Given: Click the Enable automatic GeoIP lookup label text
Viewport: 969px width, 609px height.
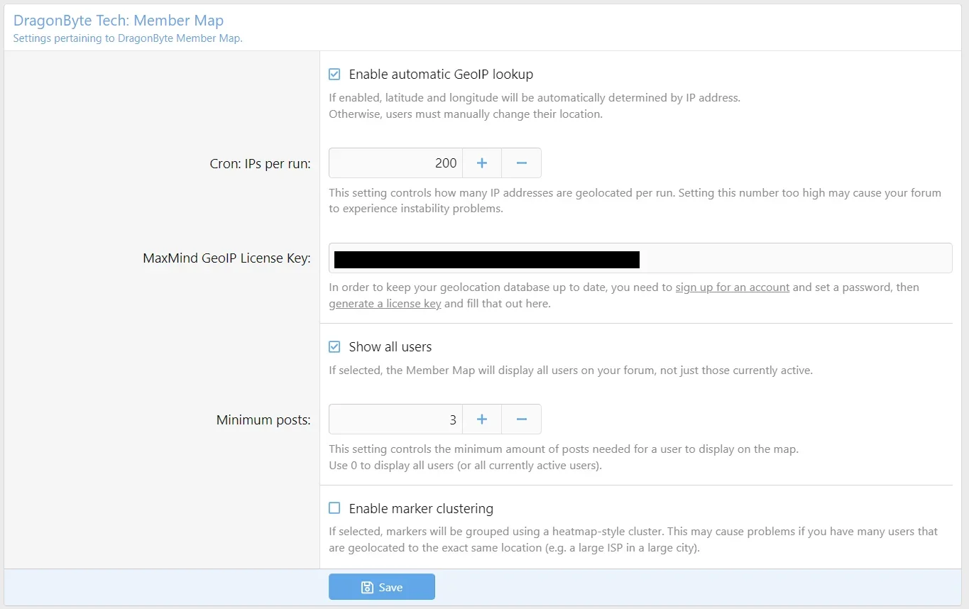Looking at the screenshot, I should coord(441,74).
